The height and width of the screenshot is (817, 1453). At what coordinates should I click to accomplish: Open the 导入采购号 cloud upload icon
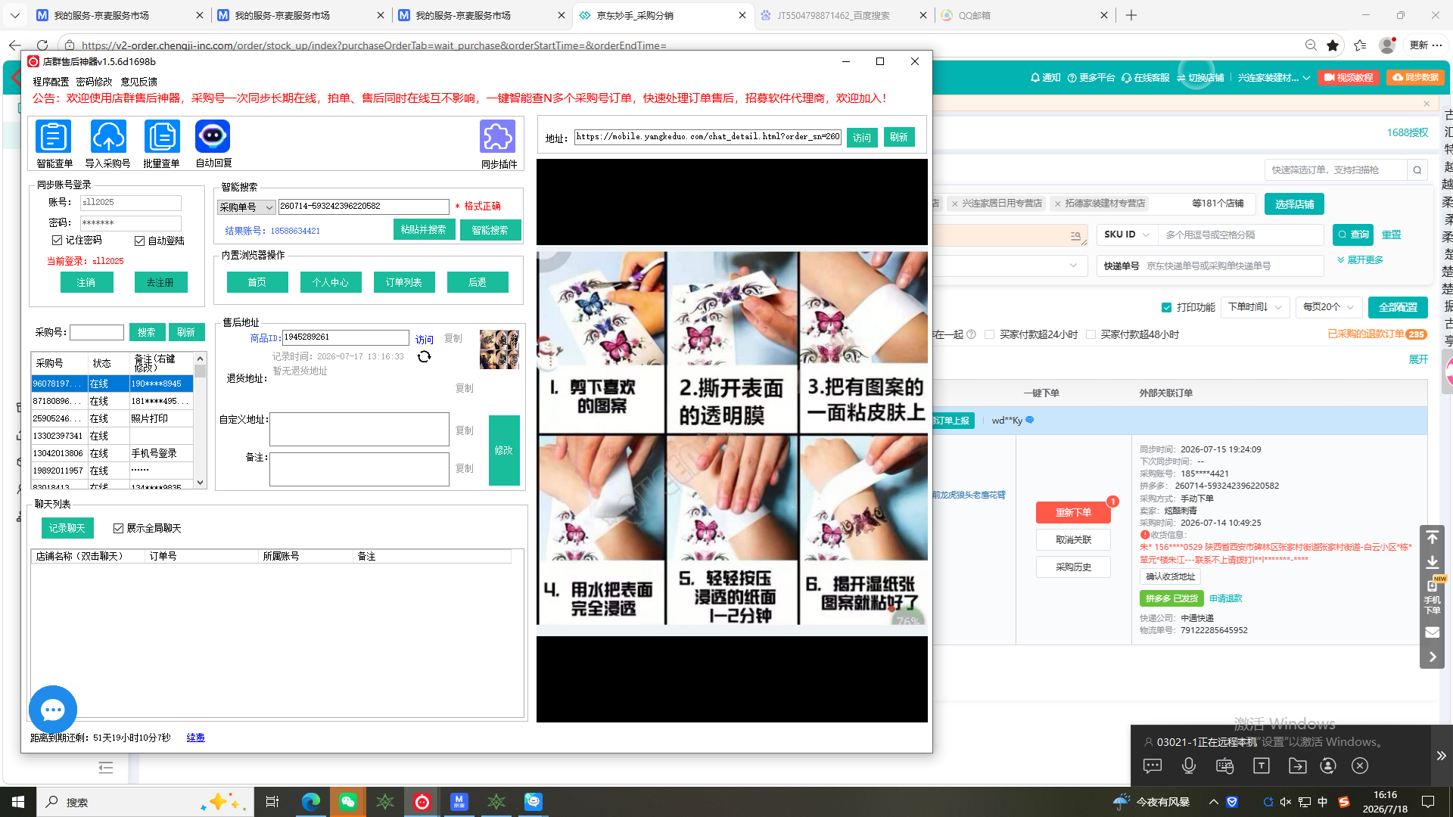[x=108, y=137]
